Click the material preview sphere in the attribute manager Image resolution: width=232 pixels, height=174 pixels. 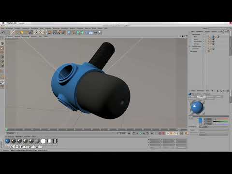coord(197,107)
